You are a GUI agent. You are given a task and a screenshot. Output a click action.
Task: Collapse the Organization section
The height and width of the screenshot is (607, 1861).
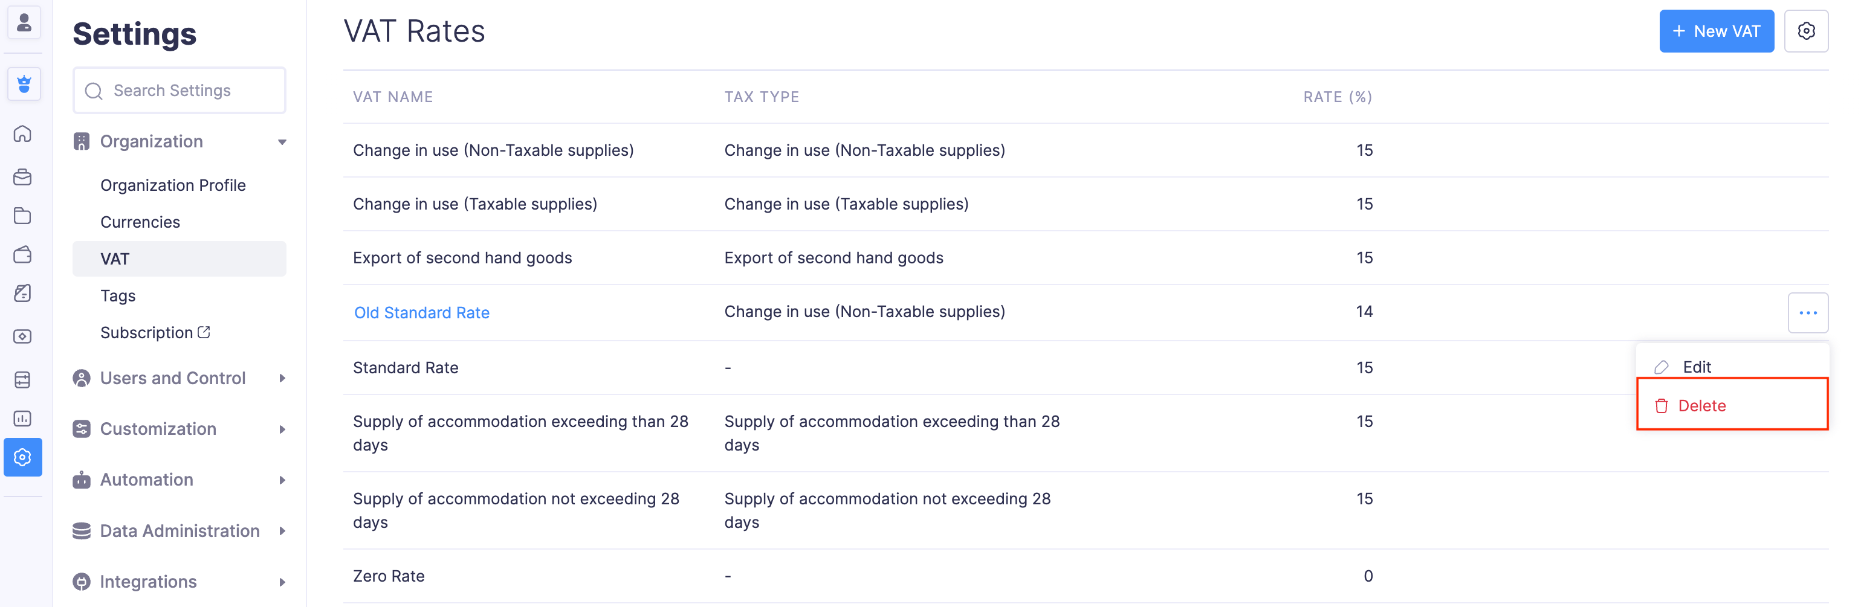pos(282,142)
